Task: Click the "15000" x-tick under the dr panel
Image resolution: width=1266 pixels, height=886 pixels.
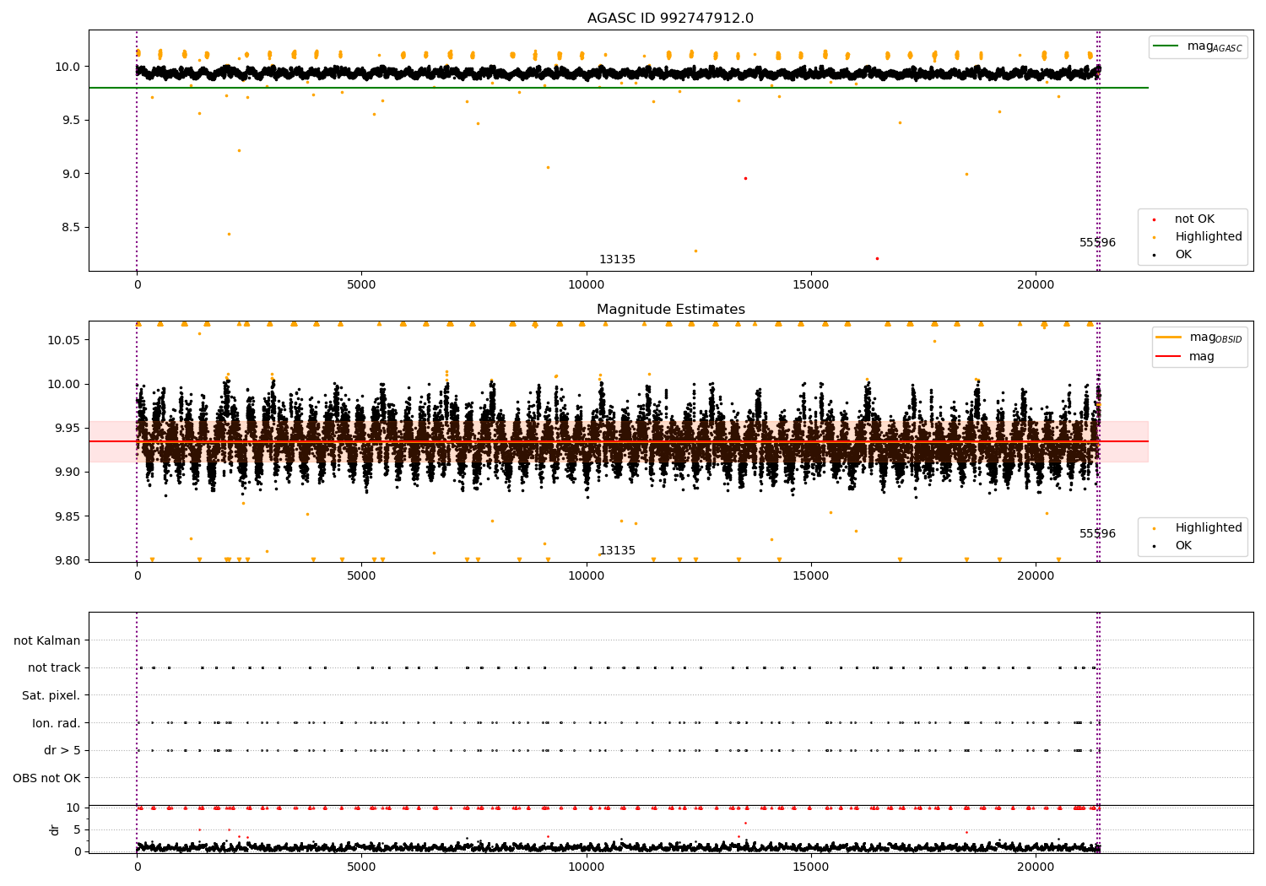Action: tap(811, 867)
